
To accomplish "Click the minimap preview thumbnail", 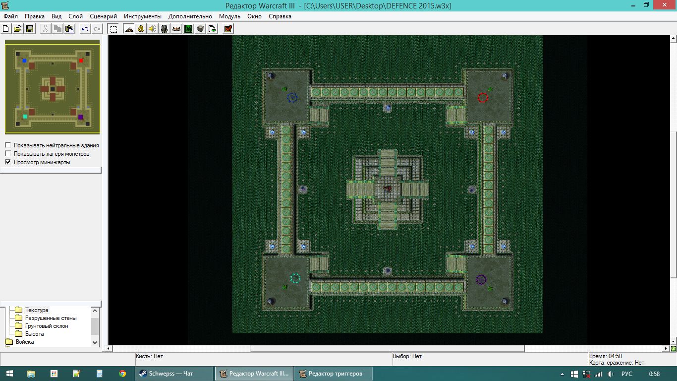I will (52, 88).
